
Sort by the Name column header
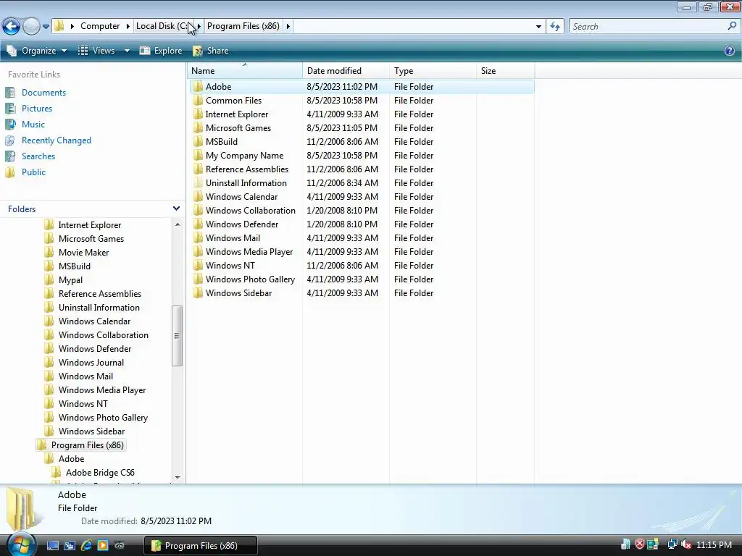click(x=245, y=71)
